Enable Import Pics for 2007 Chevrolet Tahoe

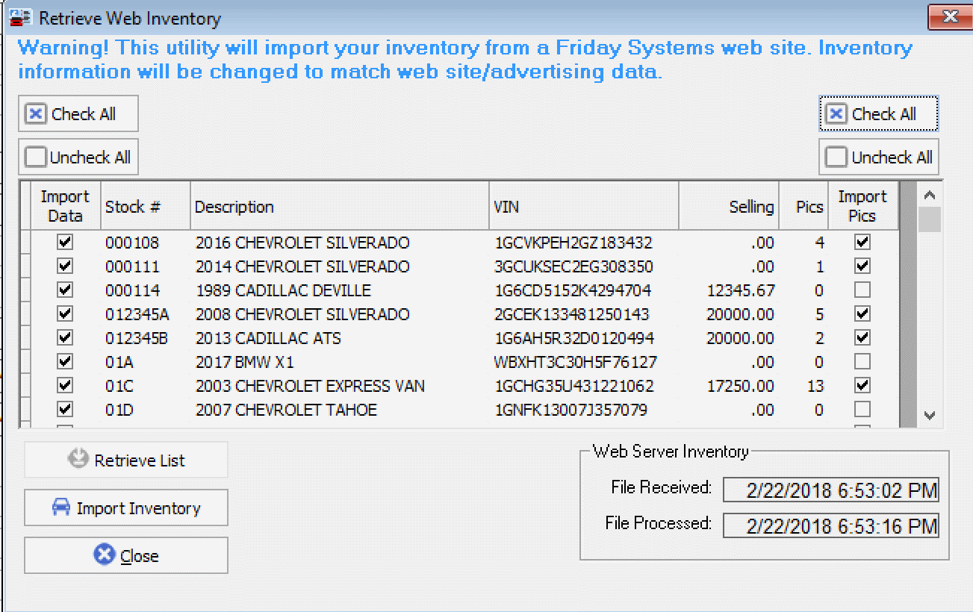[x=862, y=409]
